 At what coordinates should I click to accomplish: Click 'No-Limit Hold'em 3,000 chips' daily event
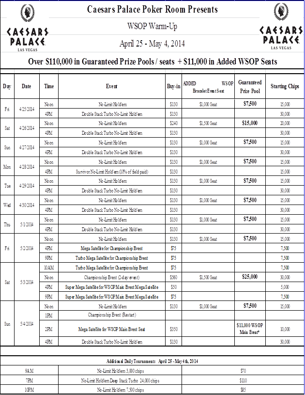click(x=120, y=371)
